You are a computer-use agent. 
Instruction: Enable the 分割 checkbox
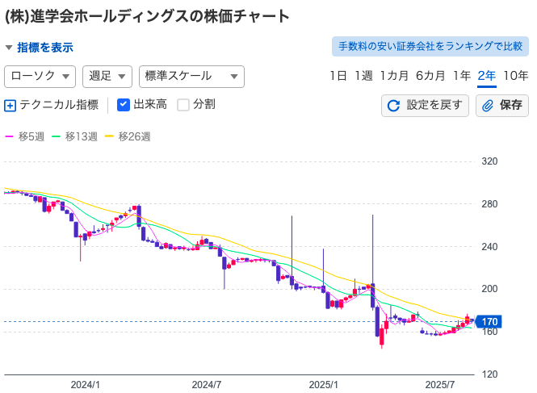[x=183, y=105]
